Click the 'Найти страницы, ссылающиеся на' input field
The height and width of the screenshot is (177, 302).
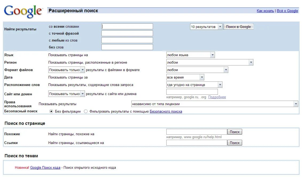[197, 142]
